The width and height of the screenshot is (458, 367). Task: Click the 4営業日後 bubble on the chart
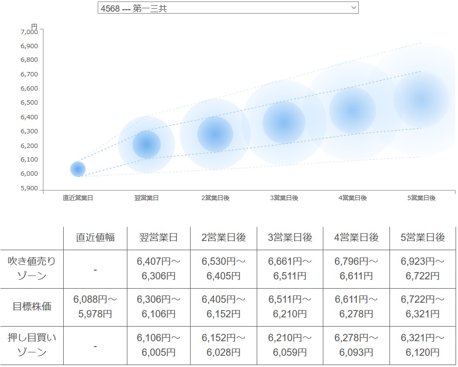coord(352,110)
